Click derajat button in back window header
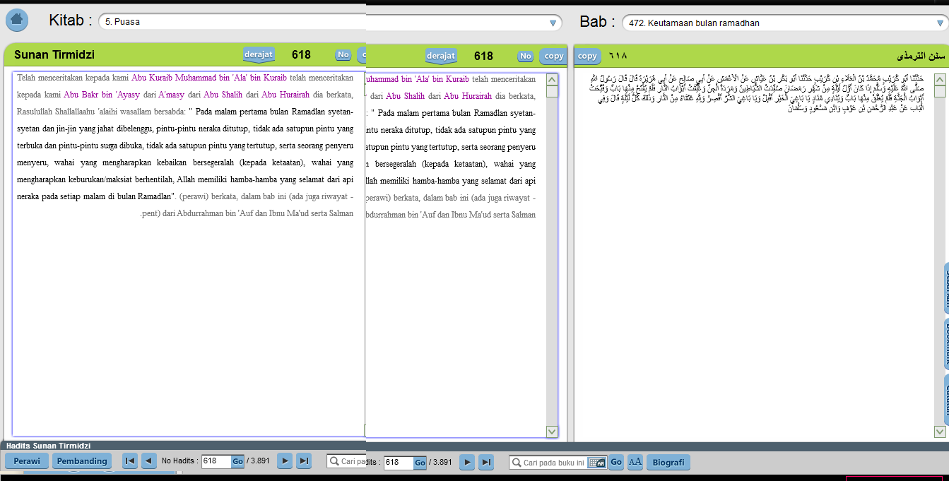Viewport: 949px width, 481px height. tap(441, 56)
